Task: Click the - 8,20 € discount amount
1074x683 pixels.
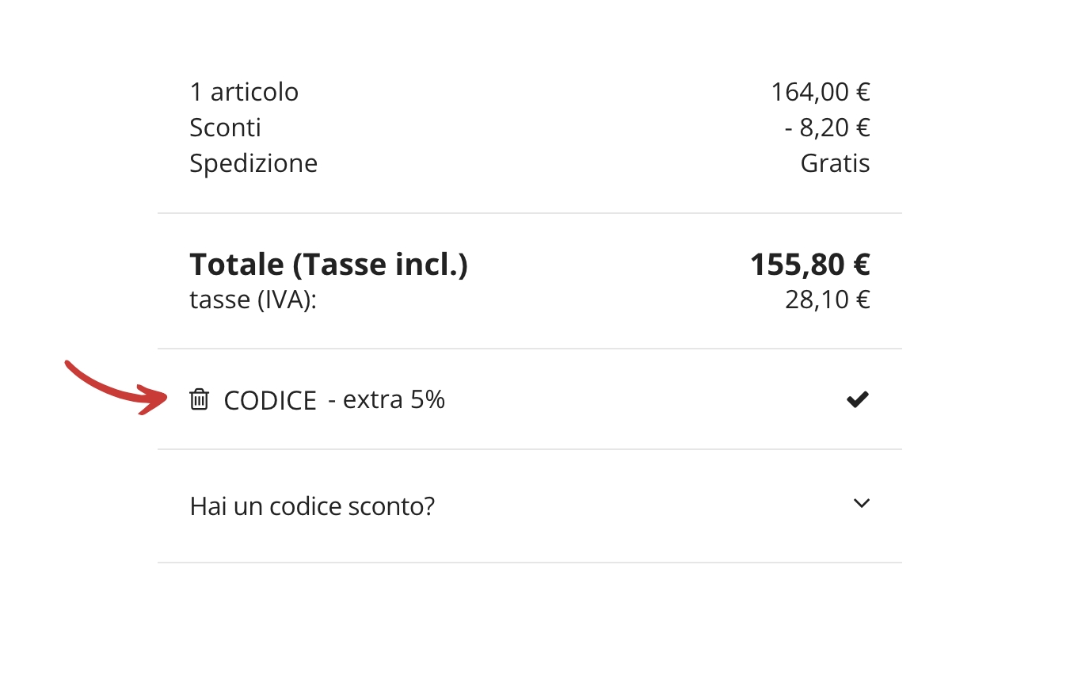Action: click(x=828, y=128)
